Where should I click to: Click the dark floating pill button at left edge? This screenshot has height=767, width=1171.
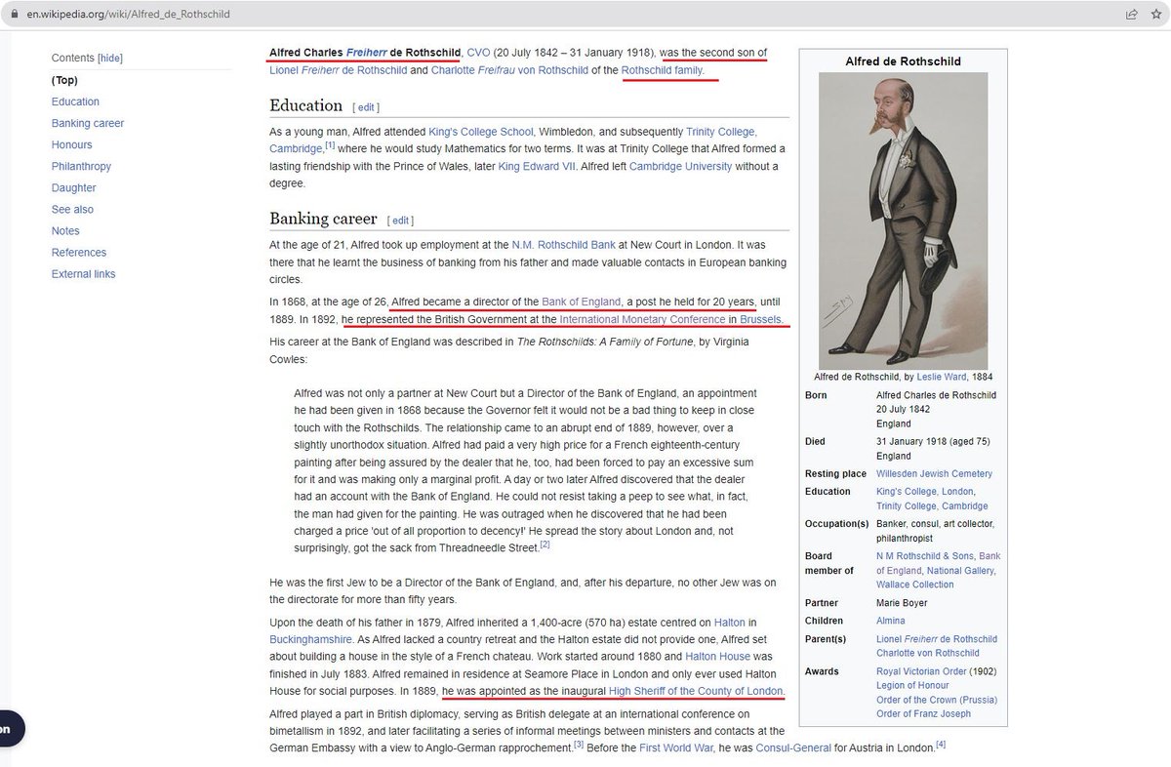(6, 728)
